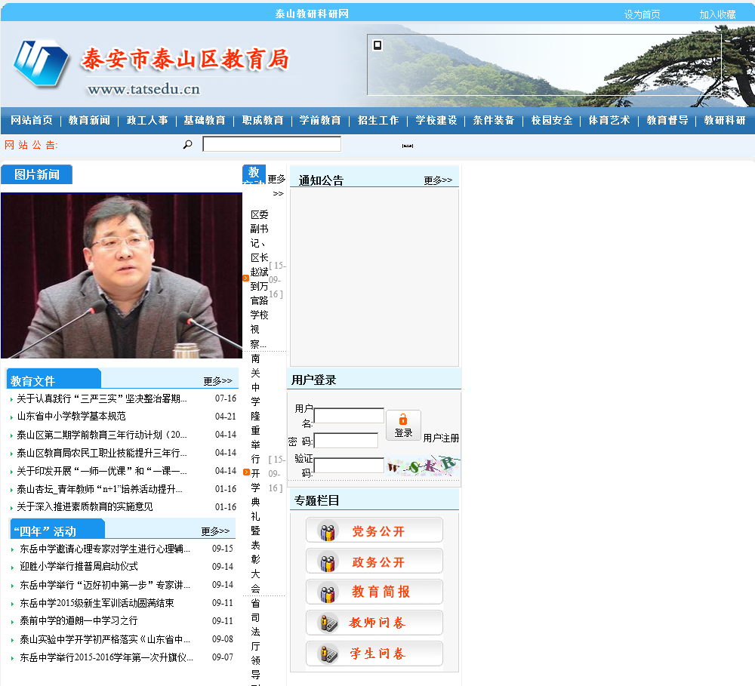Open 教育督导 menu item
The image size is (755, 686).
pyautogui.click(x=667, y=120)
